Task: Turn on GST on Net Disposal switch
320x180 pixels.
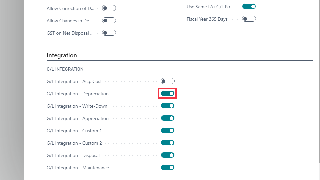Action: pyautogui.click(x=109, y=33)
